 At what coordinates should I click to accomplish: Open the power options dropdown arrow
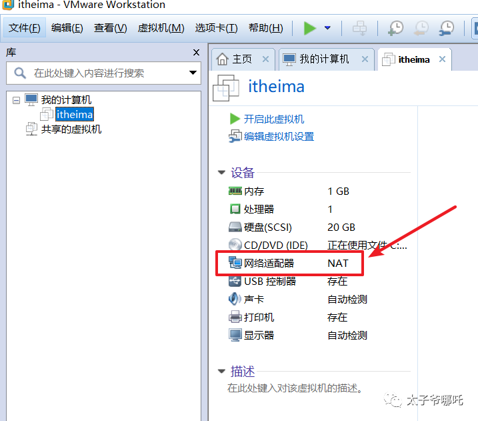(x=328, y=28)
